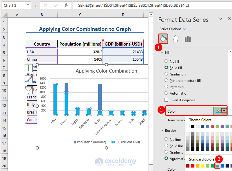Click the Chart Elements plus icon
The image size is (232, 171).
28,68
